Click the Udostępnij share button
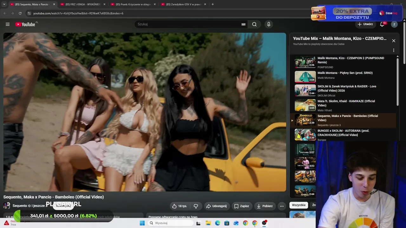The image size is (406, 228). (217, 206)
